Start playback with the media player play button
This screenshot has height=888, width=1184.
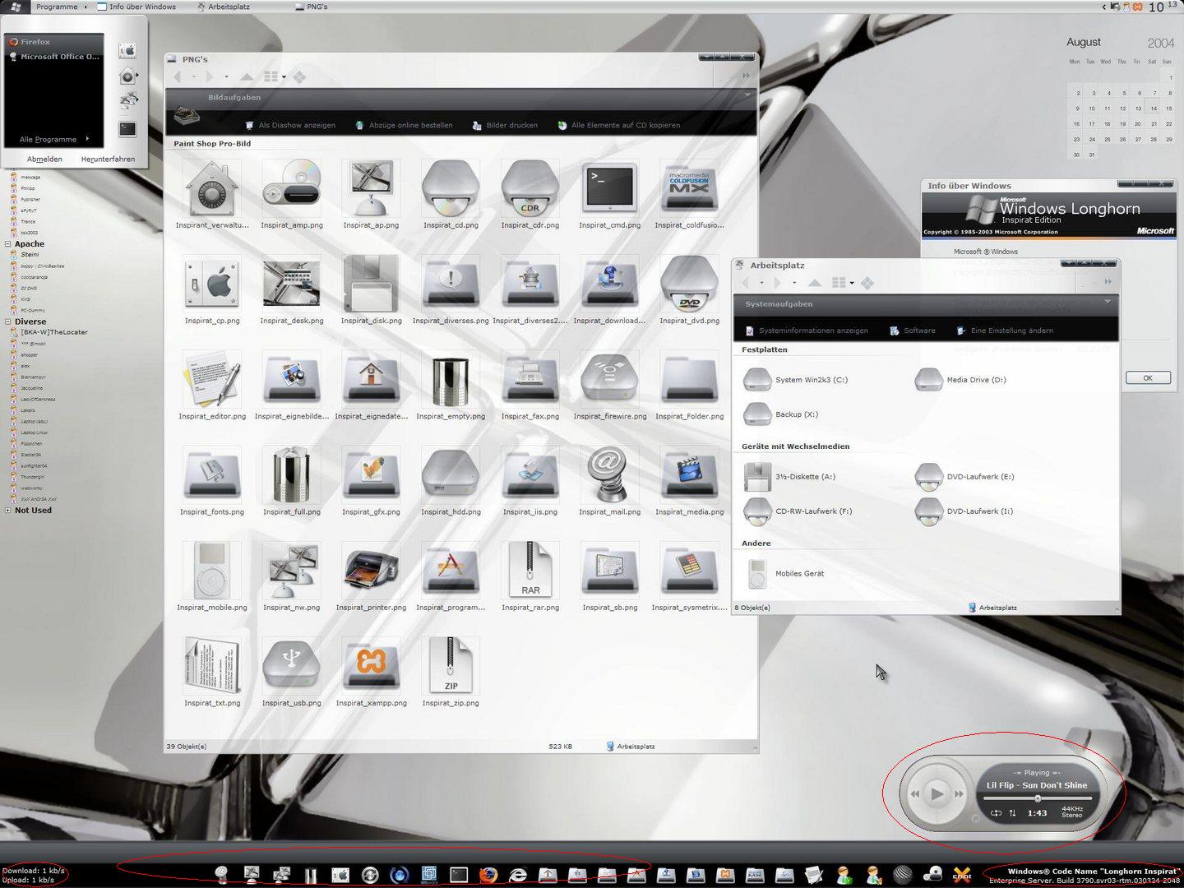(937, 793)
